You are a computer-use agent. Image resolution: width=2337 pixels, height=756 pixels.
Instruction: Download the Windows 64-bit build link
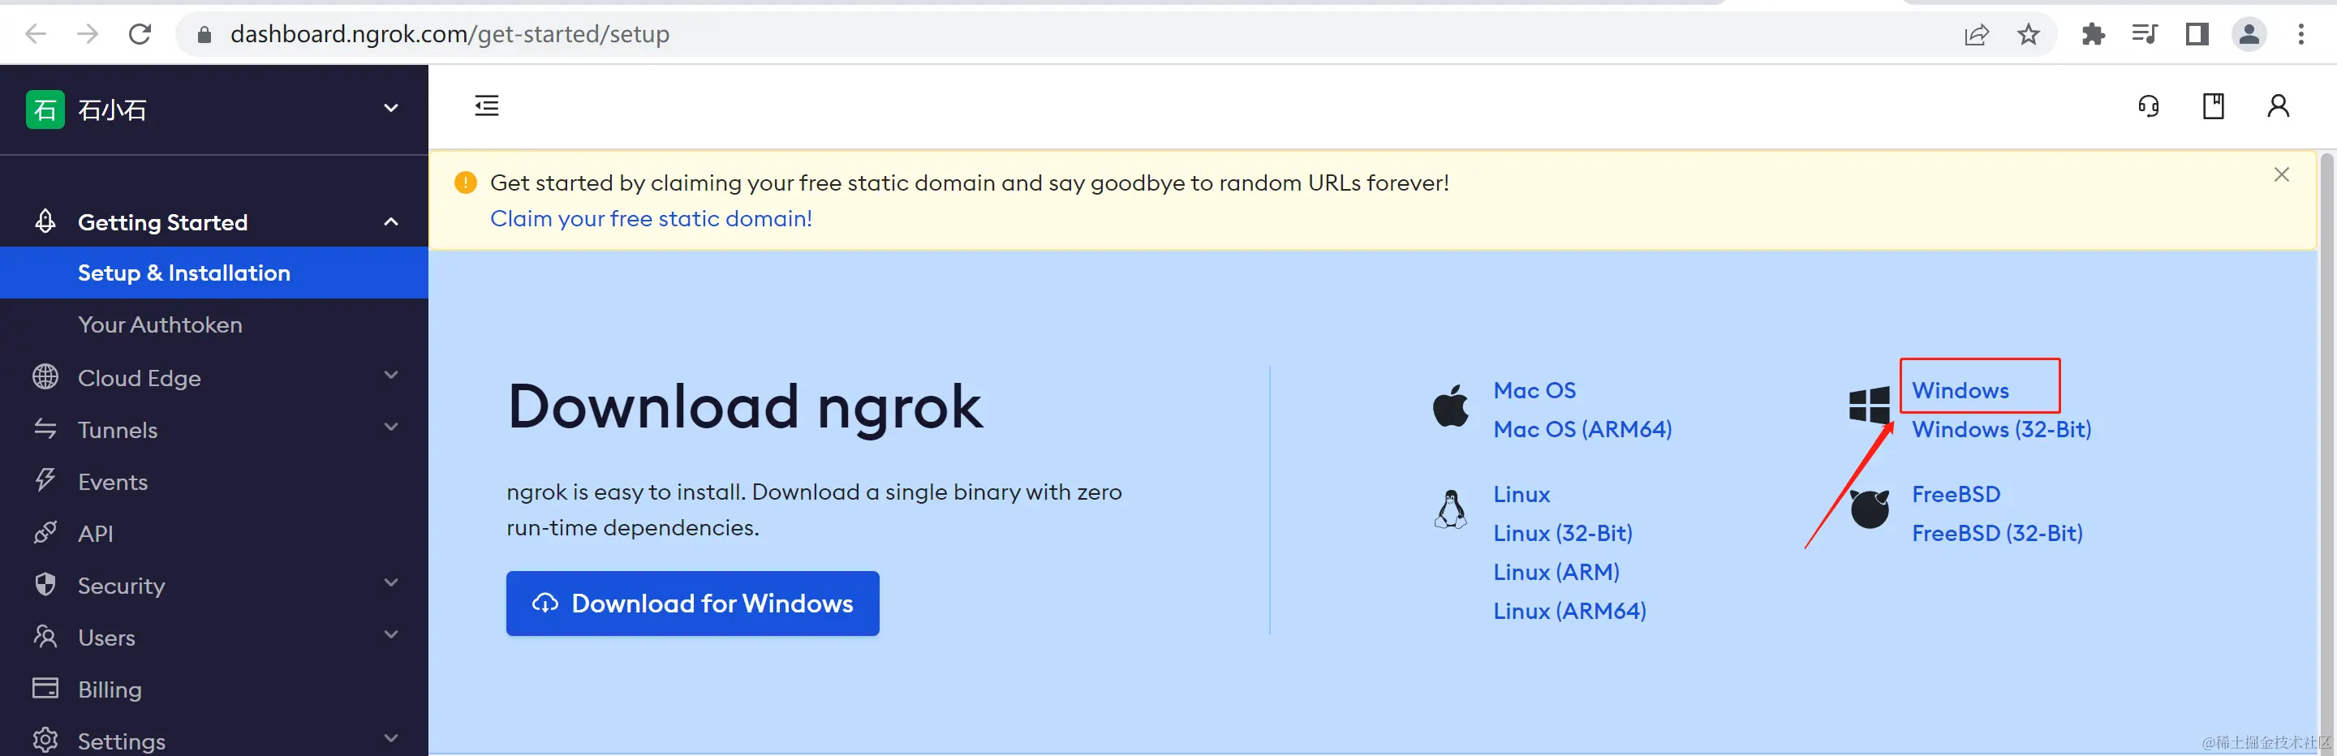coord(1960,390)
